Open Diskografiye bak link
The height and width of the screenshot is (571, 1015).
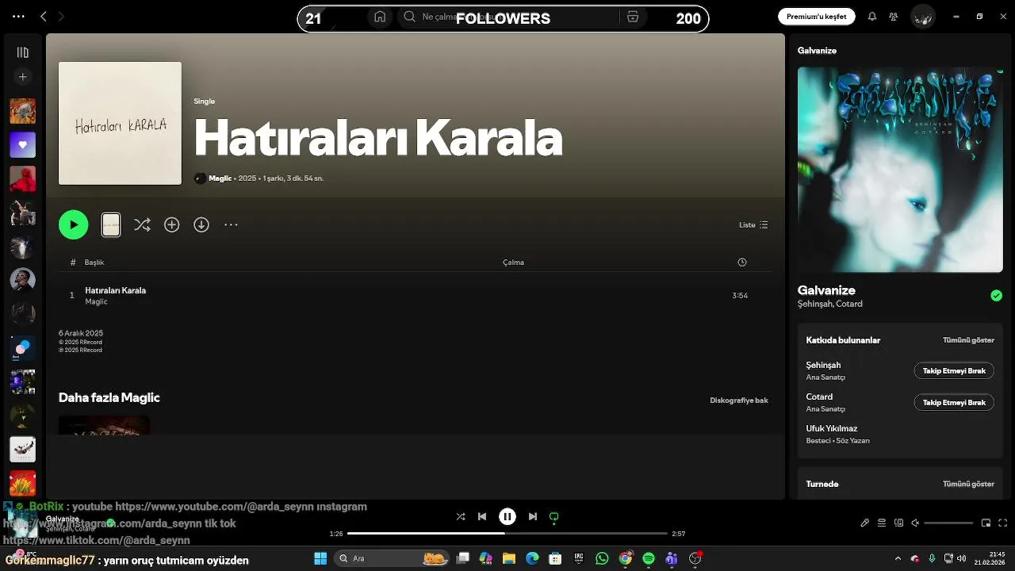click(x=739, y=400)
